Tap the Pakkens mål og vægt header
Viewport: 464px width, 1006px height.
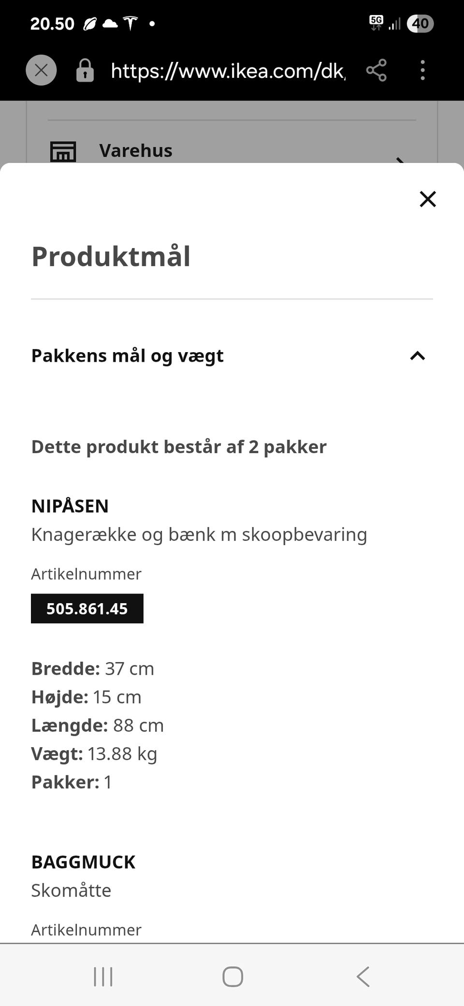[128, 356]
